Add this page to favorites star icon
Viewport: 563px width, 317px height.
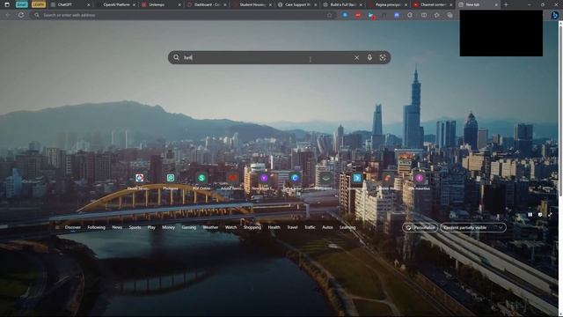click(x=329, y=15)
